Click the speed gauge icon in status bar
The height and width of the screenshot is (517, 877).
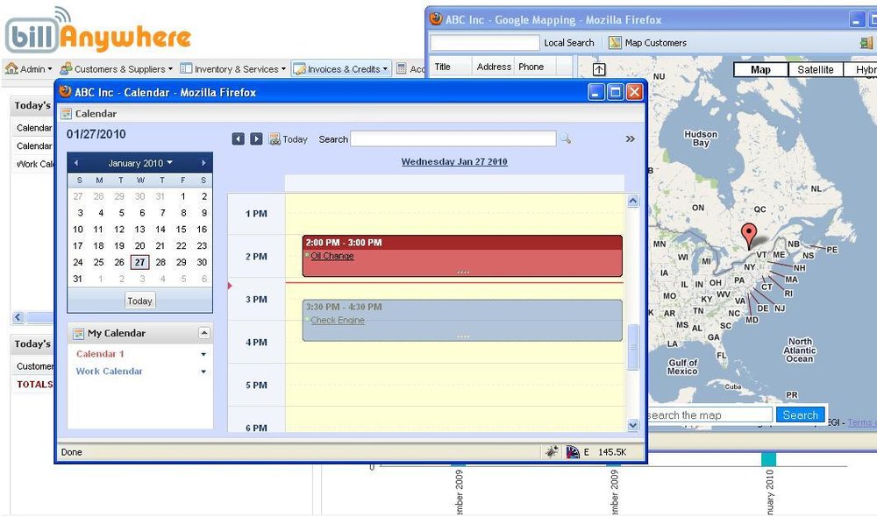pyautogui.click(x=572, y=451)
